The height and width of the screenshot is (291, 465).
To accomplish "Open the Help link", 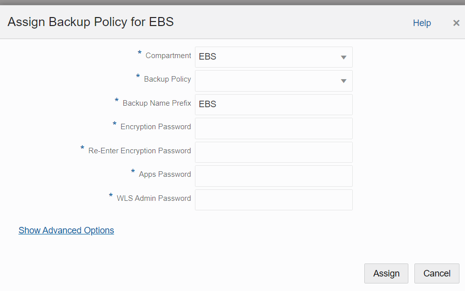I will point(422,23).
